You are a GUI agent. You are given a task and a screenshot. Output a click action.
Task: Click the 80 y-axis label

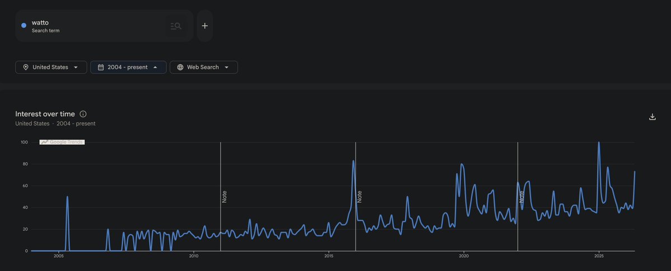click(26, 164)
